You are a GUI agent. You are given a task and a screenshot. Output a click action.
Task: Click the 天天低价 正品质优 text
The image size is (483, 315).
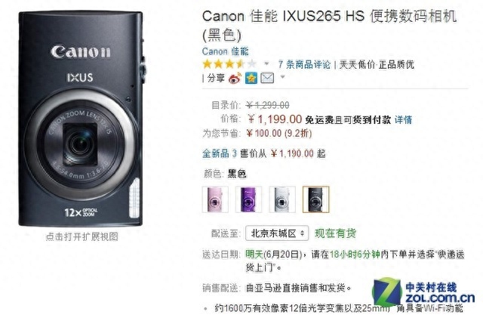point(377,64)
